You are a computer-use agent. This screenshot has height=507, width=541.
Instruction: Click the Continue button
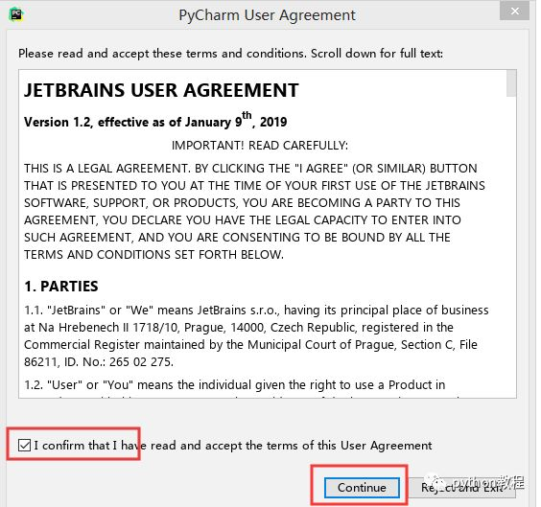tap(362, 488)
